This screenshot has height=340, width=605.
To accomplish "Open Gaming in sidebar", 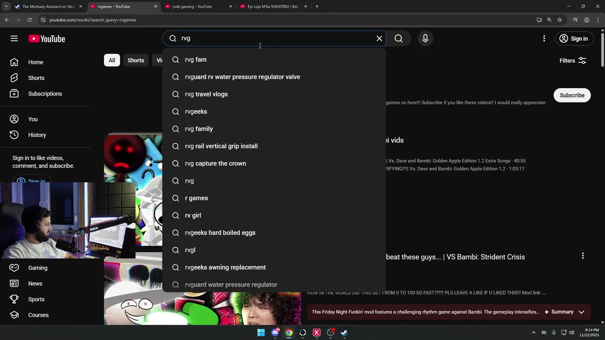I will [37, 268].
